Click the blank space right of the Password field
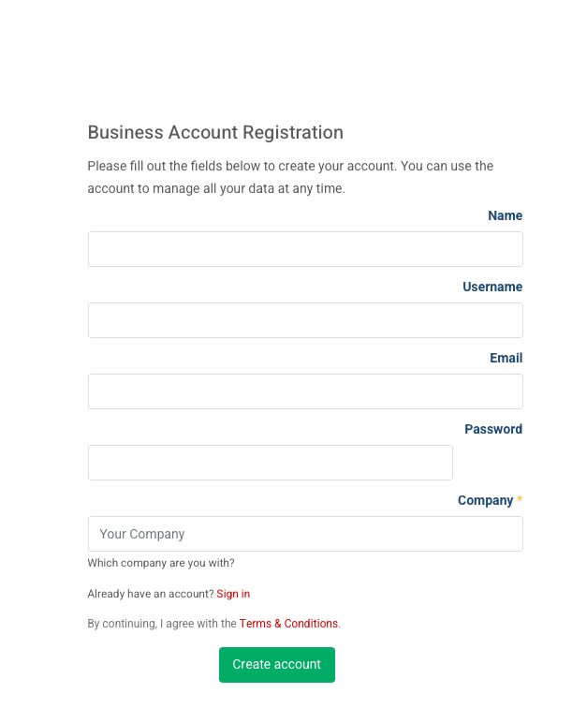 [x=488, y=463]
